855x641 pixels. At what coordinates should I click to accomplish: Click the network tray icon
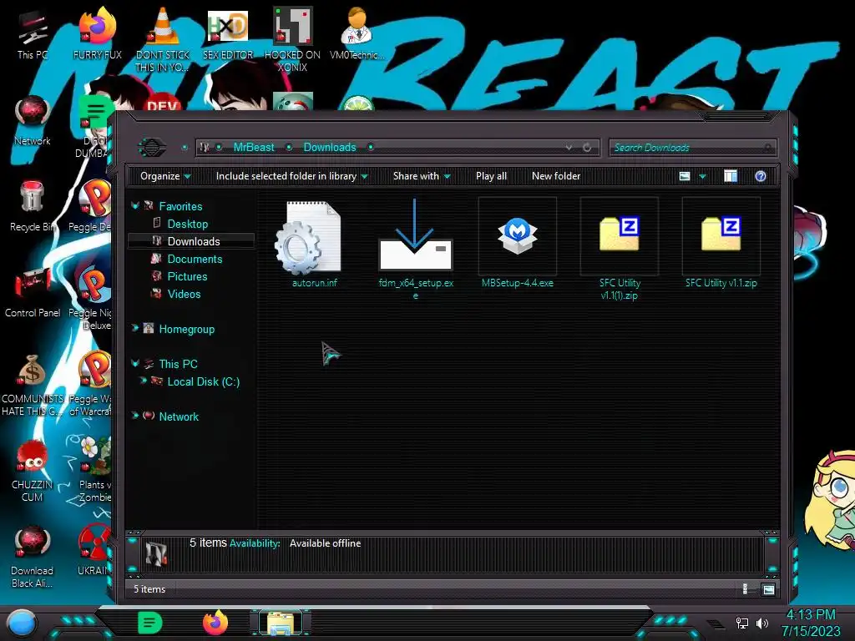click(x=742, y=623)
